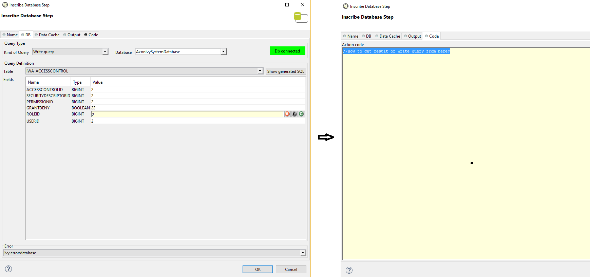Image resolution: width=590 pixels, height=277 pixels.
Task: Open Output tab in right dialog
Action: click(413, 36)
